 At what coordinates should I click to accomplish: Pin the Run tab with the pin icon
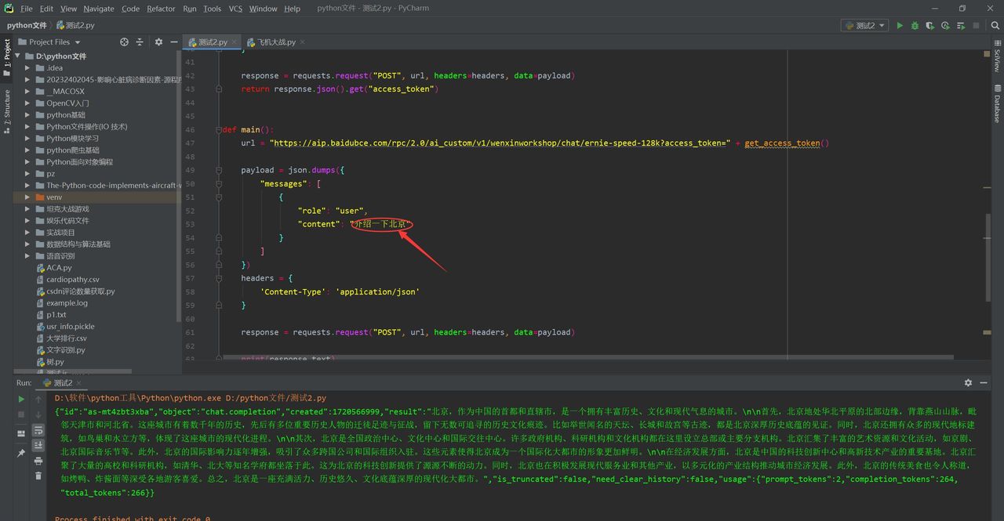tap(21, 453)
